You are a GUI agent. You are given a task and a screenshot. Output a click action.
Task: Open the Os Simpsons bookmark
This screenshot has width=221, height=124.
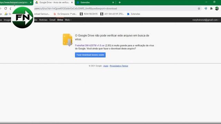(65, 14)
